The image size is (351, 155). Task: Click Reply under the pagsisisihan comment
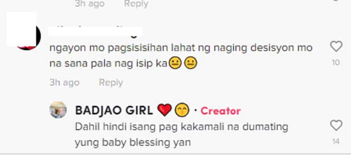point(111,83)
